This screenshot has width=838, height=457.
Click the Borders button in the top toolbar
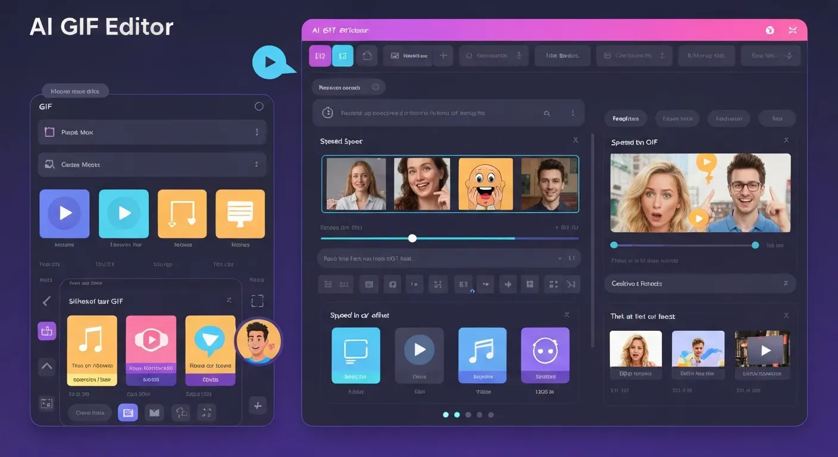562,55
